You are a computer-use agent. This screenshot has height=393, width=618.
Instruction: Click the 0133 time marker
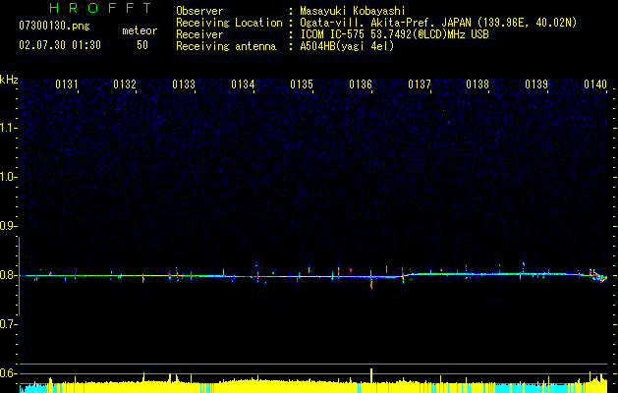[x=184, y=84]
